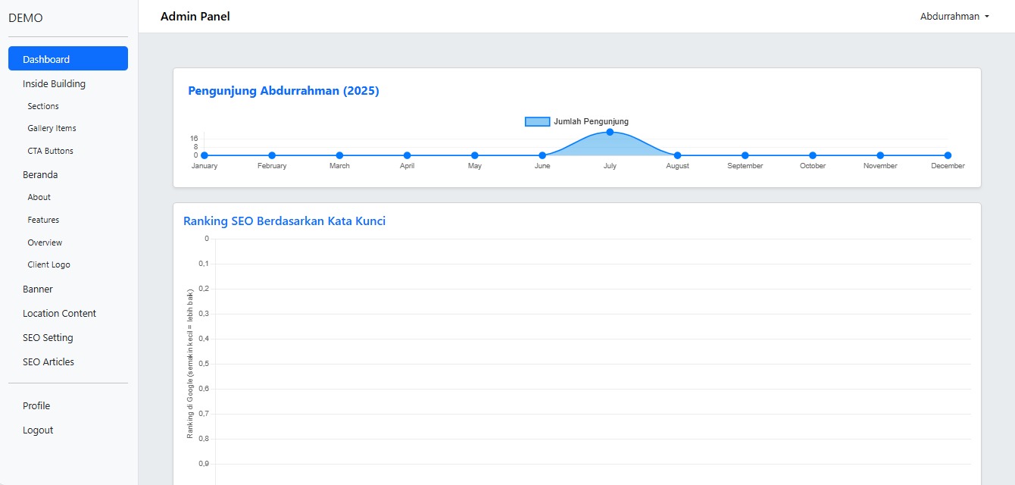Open the Overview subsection
This screenshot has width=1015, height=485.
(x=45, y=242)
